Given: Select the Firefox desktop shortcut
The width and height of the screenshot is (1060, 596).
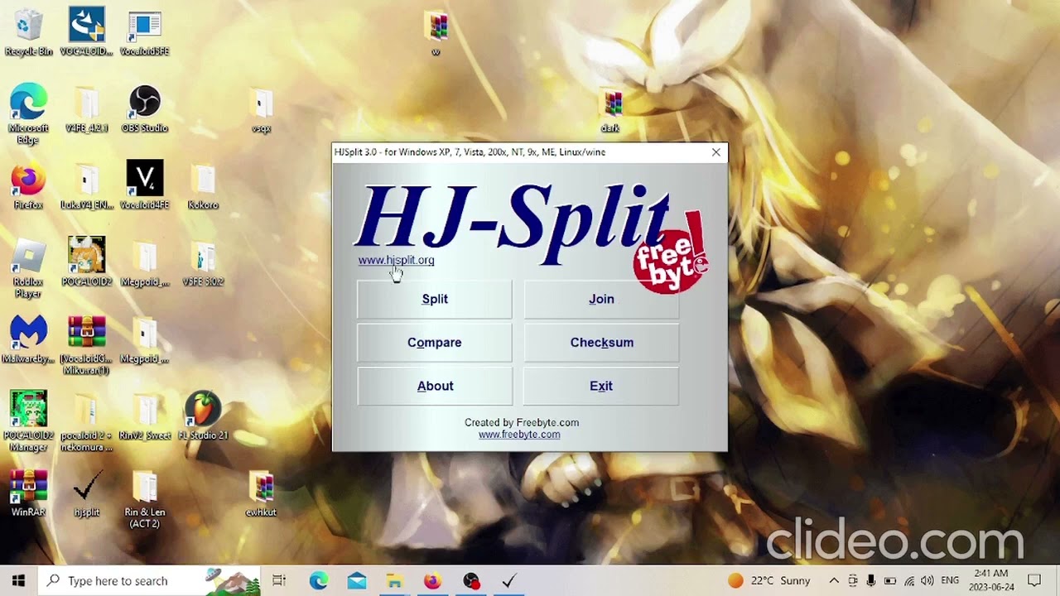Looking at the screenshot, I should coord(28,187).
